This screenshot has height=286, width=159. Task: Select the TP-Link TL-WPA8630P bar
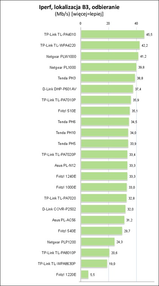(94, 263)
